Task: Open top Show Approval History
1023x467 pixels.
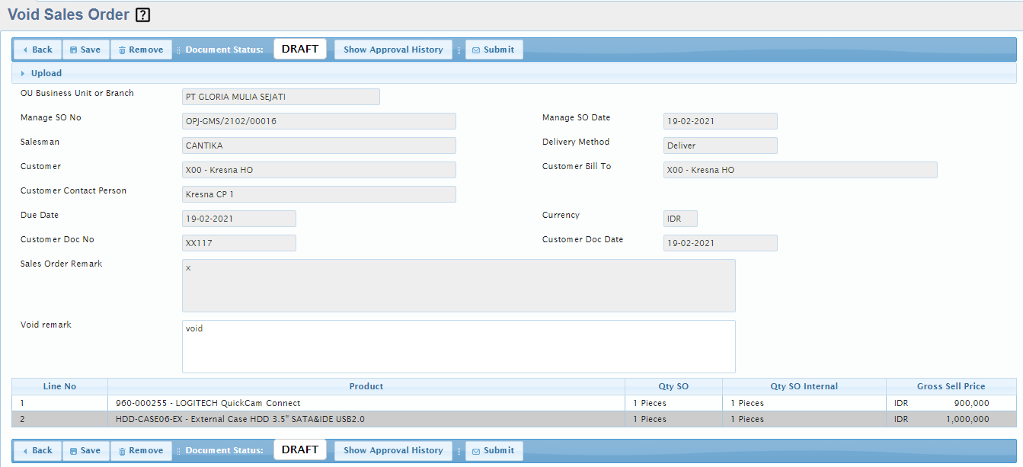Action: pos(393,50)
